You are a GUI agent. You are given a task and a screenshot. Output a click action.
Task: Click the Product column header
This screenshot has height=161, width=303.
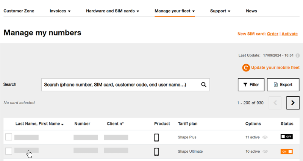pos(162,124)
